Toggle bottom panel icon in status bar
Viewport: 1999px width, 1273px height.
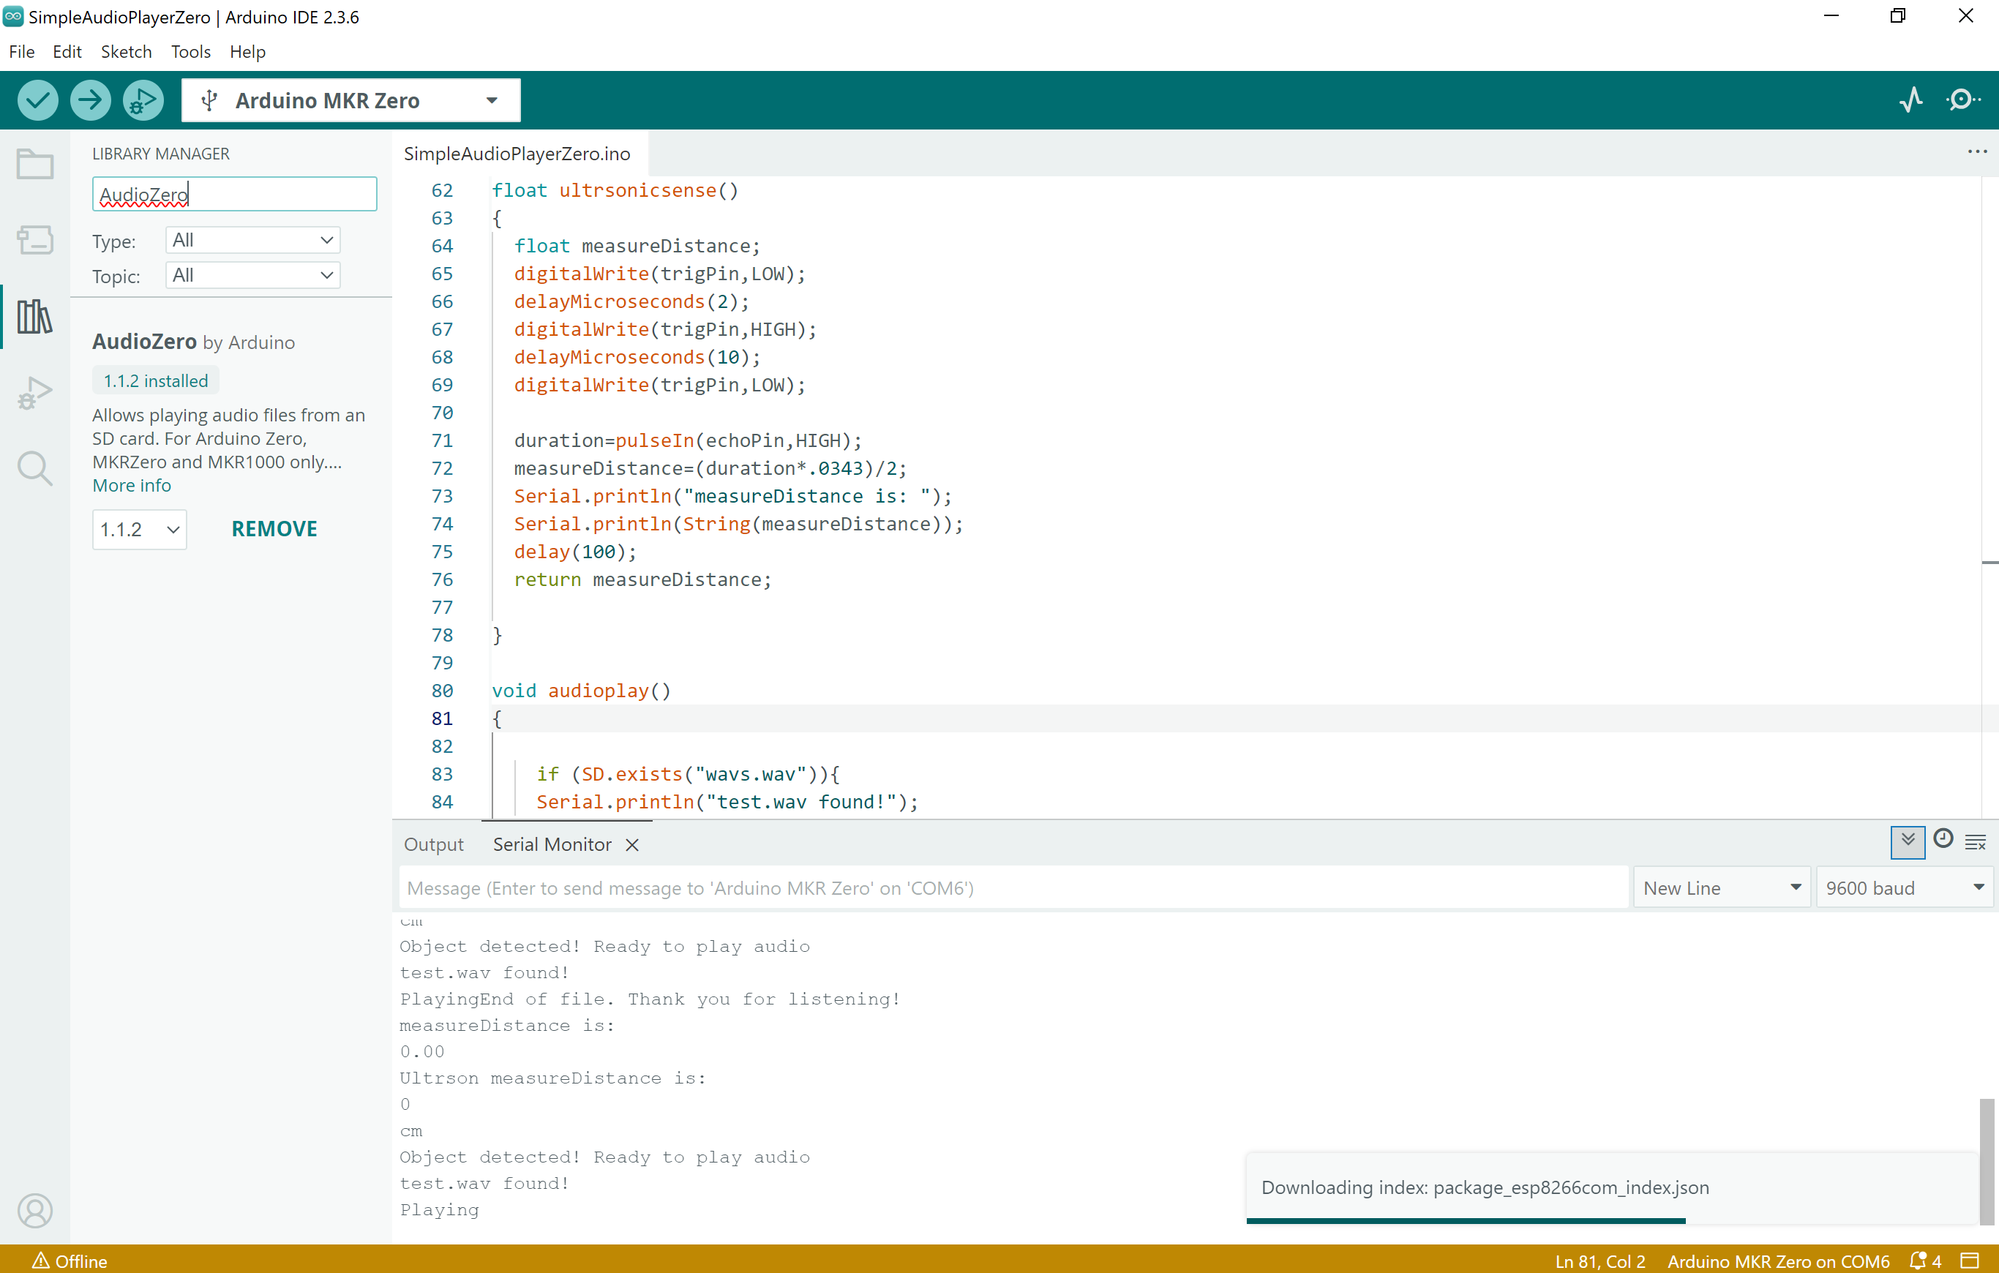point(1969,1260)
